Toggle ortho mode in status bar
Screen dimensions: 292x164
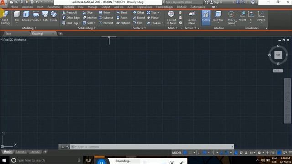[199, 153]
